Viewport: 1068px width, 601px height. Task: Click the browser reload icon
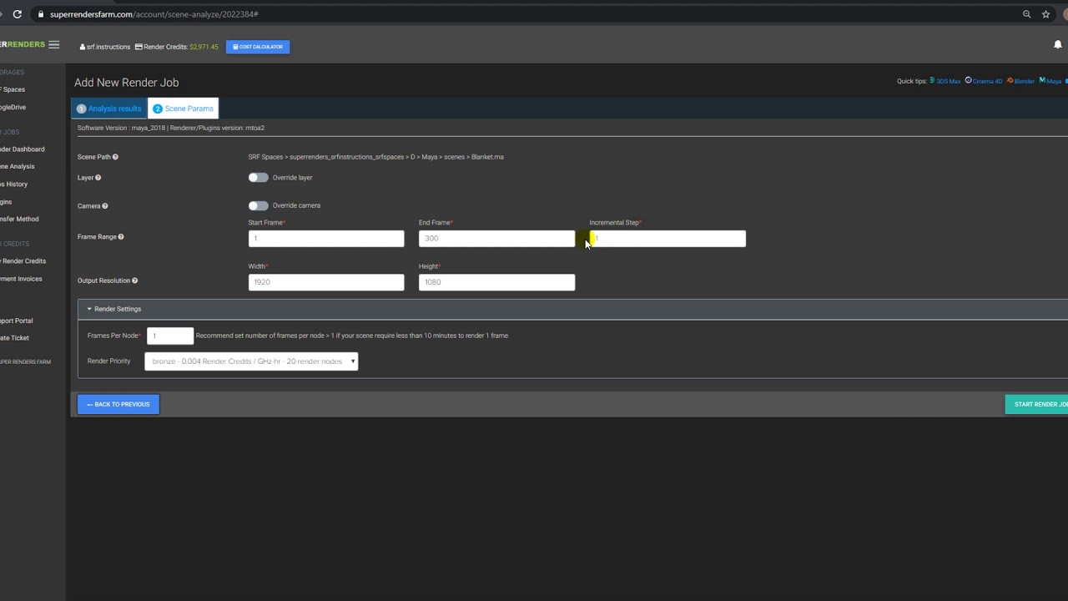(17, 14)
